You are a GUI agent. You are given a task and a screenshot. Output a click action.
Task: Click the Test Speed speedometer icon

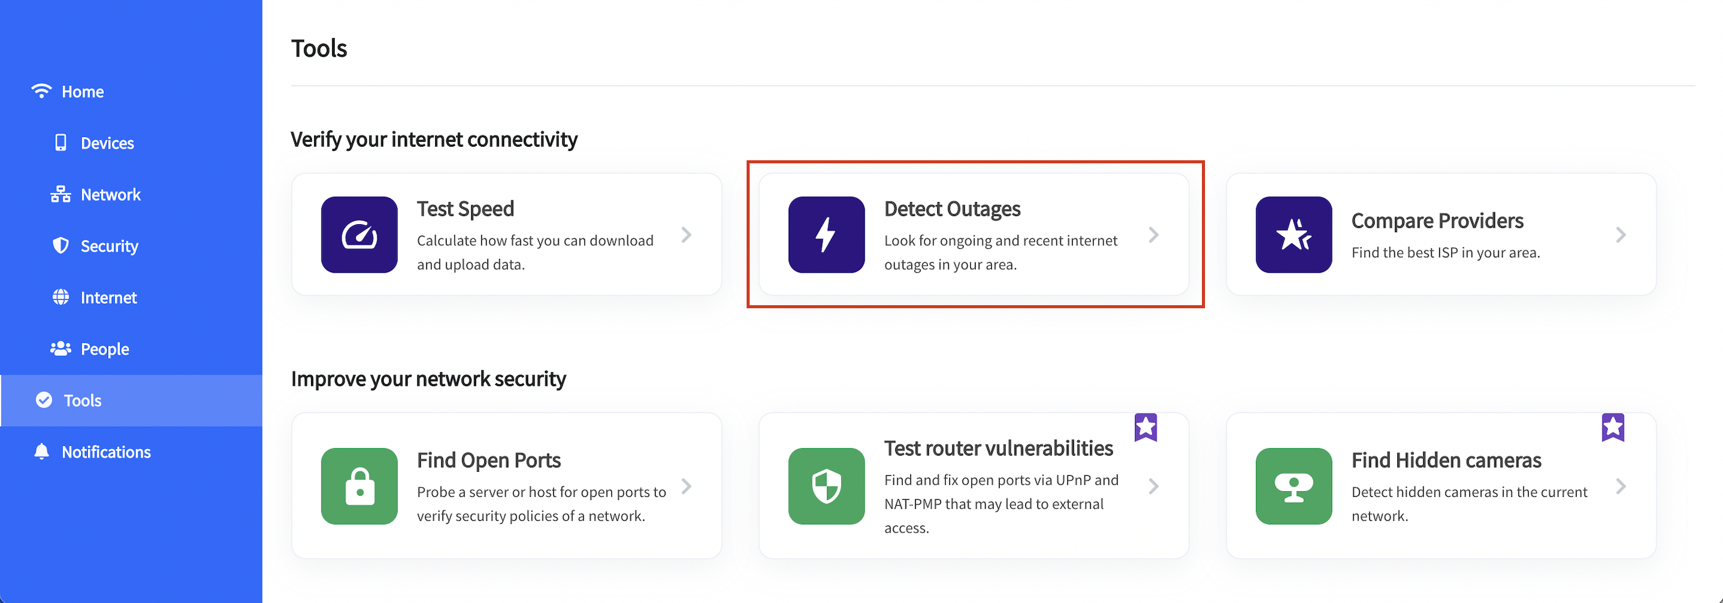pos(359,235)
